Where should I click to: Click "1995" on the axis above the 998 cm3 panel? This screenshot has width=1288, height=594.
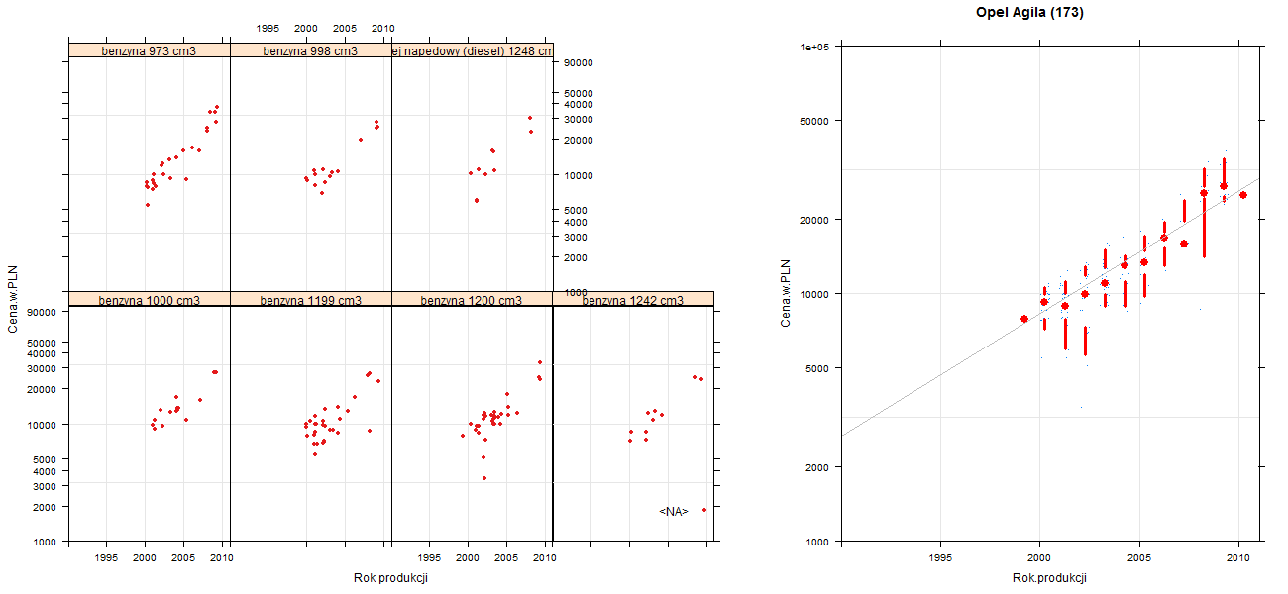tap(268, 28)
